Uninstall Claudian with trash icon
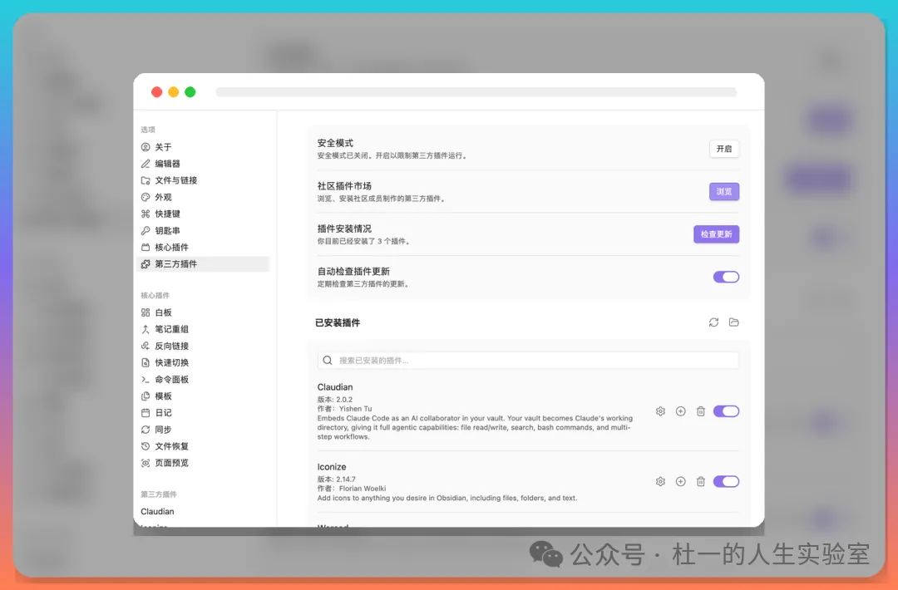898x590 pixels. tap(700, 411)
